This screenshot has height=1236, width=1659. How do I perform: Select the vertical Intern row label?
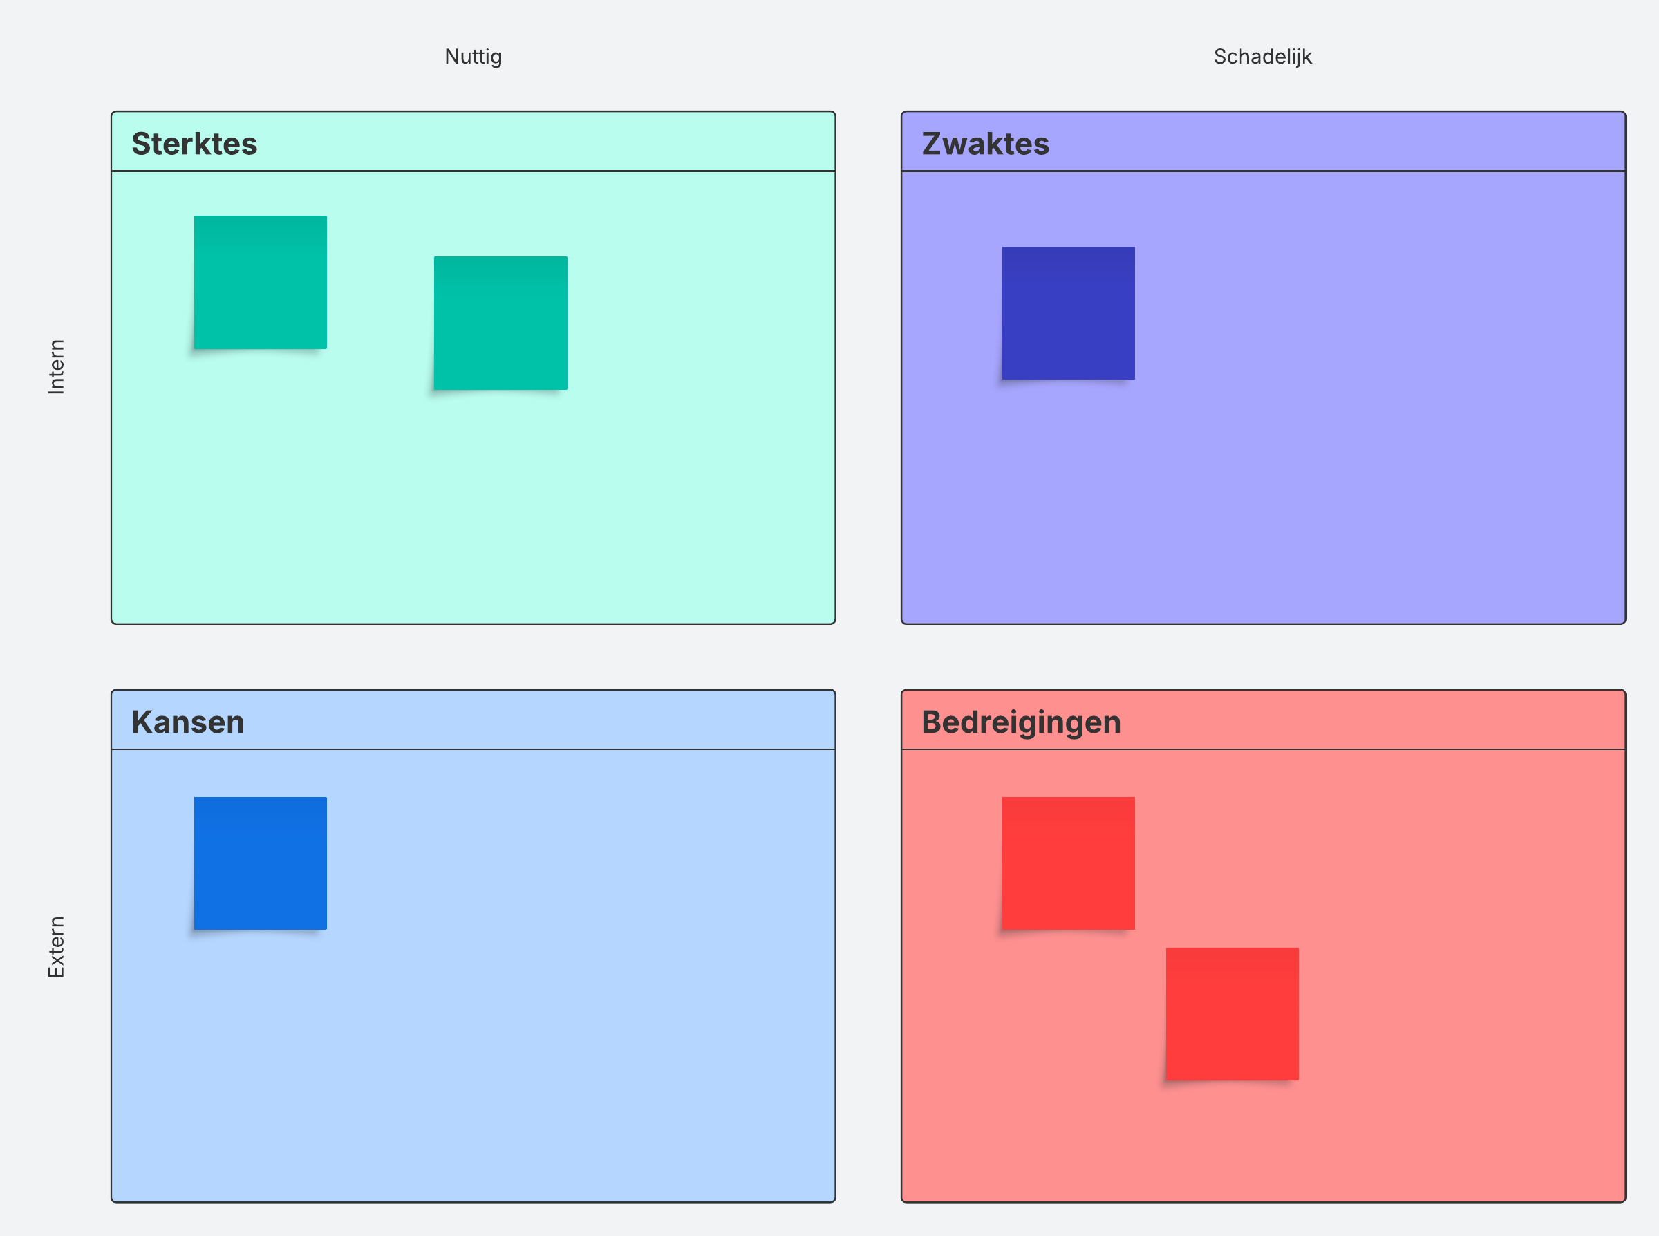(57, 366)
